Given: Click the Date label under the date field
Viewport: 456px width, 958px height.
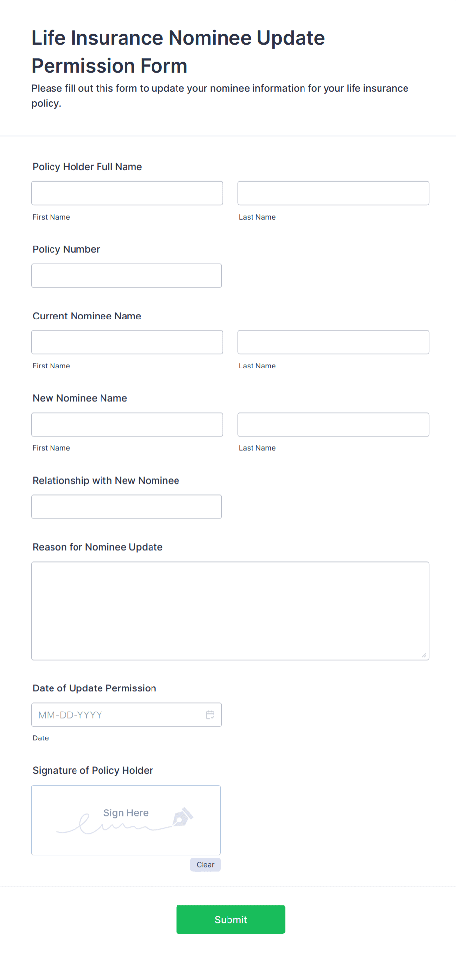Looking at the screenshot, I should (41, 737).
